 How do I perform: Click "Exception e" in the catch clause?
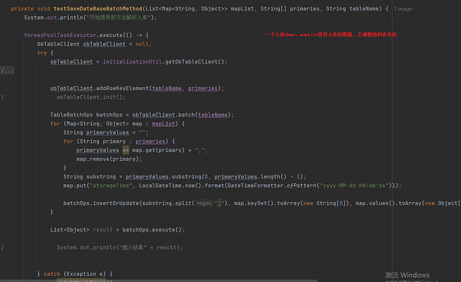(x=85, y=274)
